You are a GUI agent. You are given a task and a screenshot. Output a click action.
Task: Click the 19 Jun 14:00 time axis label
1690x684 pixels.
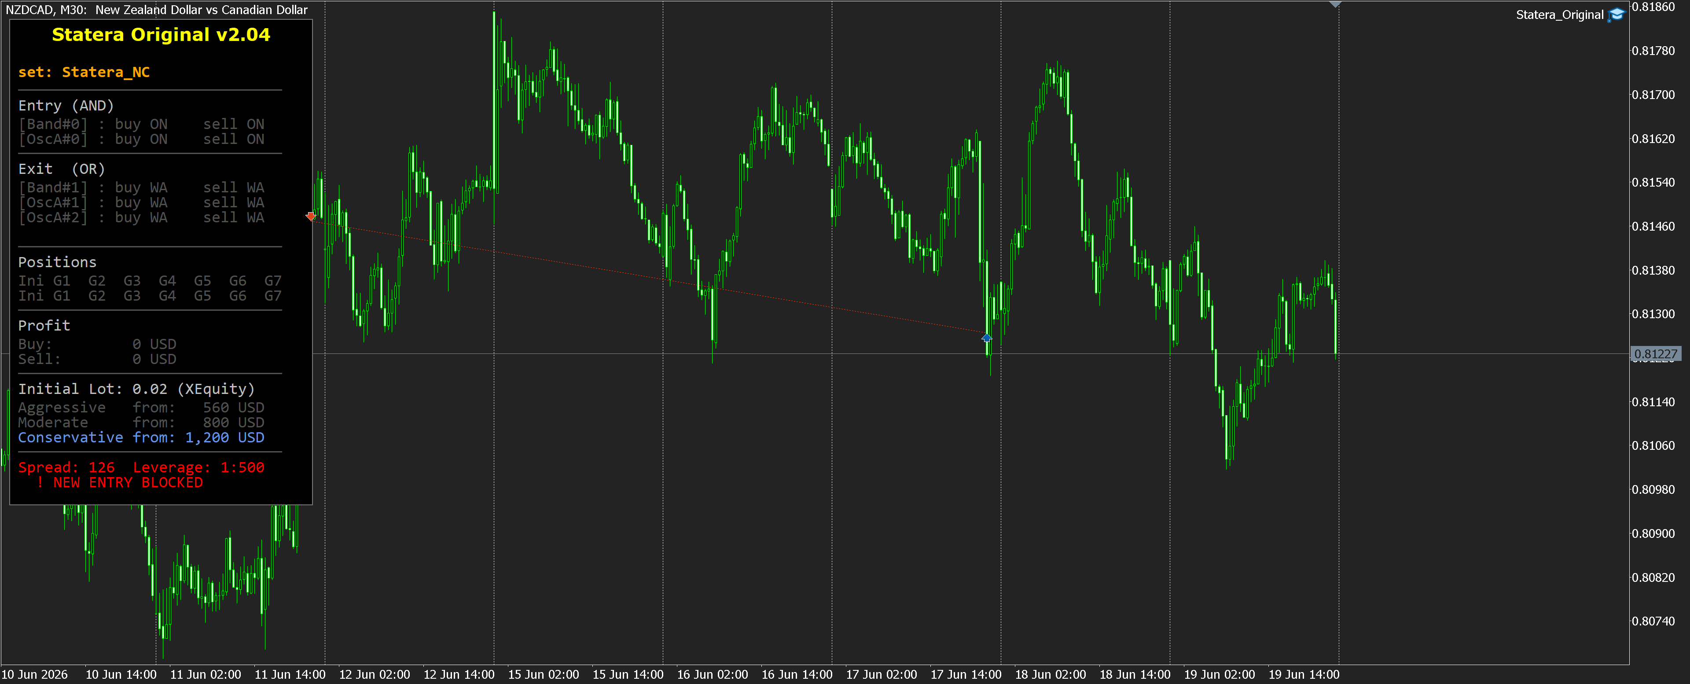coord(1304,675)
